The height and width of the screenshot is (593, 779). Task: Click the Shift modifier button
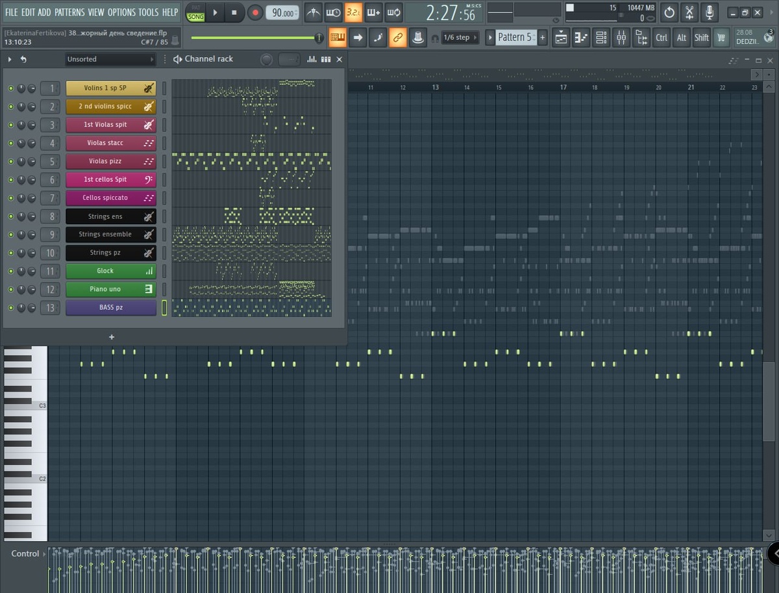pyautogui.click(x=702, y=38)
